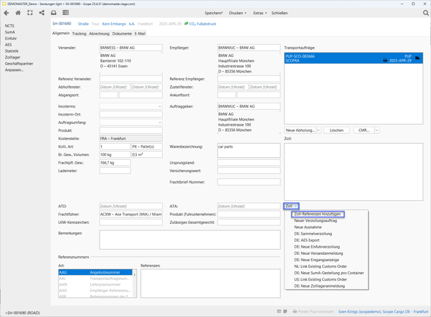Screen dimensions: 431x317
Task: Open the Drucken dropdown menu
Action: point(238,13)
